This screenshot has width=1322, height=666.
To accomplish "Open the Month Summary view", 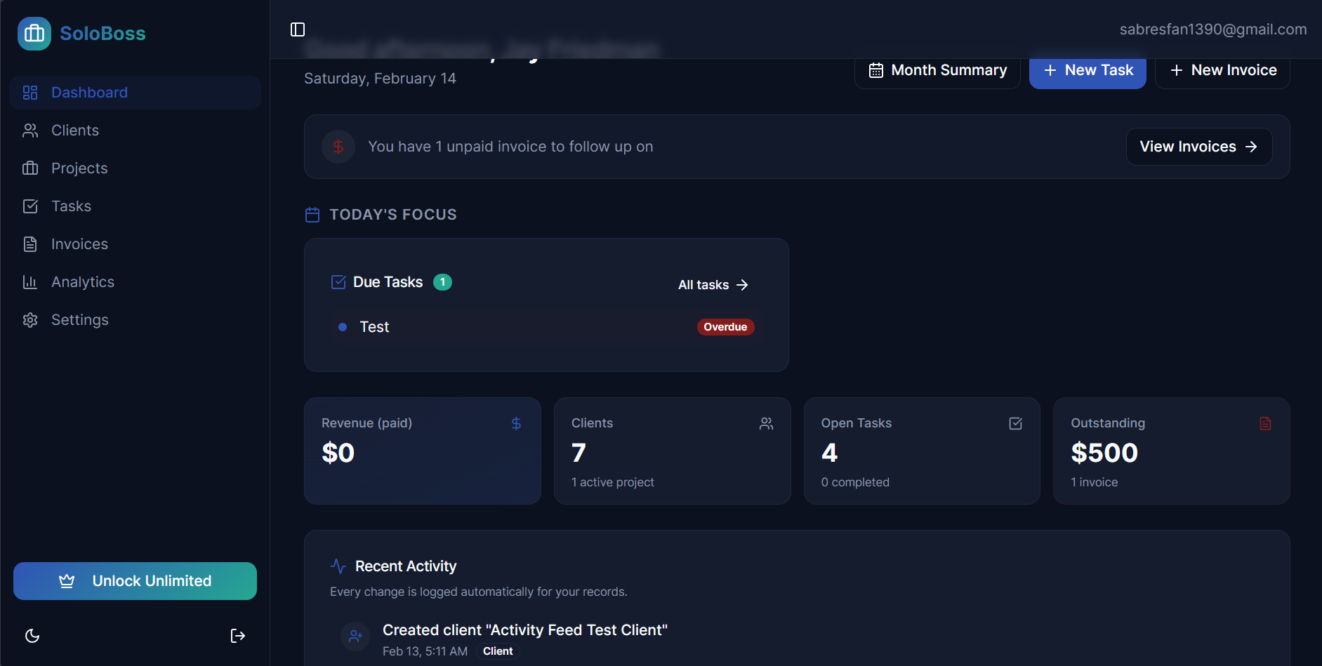I will click(x=937, y=69).
